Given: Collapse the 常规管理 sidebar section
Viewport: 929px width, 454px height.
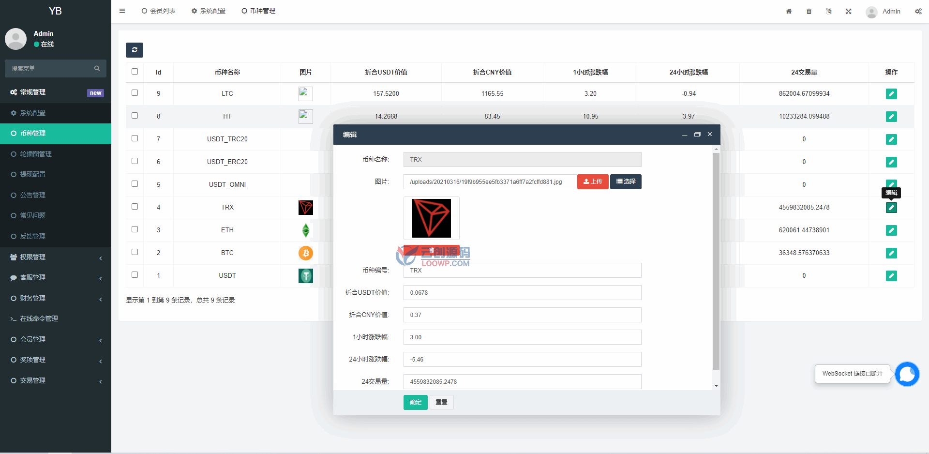Looking at the screenshot, I should coord(56,92).
